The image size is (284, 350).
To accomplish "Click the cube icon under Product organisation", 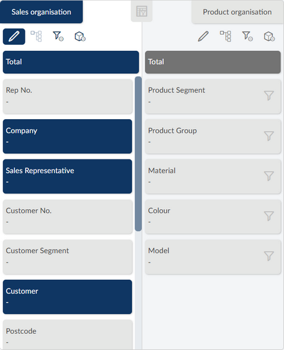I will pos(269,36).
